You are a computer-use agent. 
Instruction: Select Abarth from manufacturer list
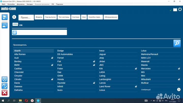point(34,51)
